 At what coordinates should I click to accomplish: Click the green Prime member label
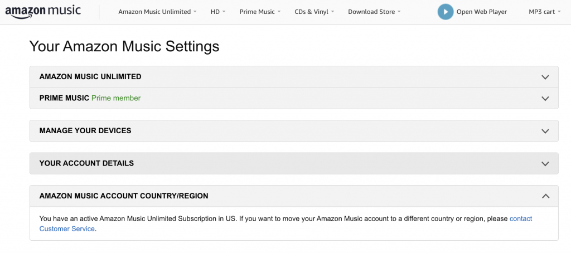point(116,98)
